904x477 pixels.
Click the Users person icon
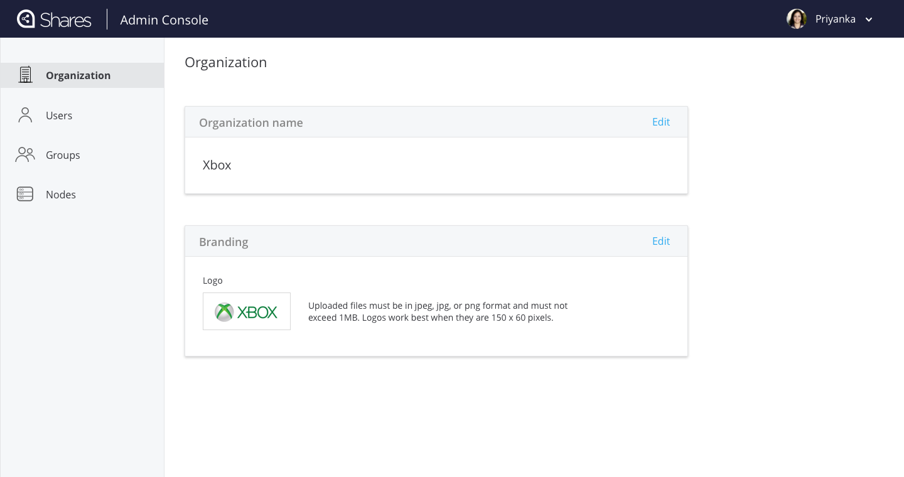click(x=25, y=115)
